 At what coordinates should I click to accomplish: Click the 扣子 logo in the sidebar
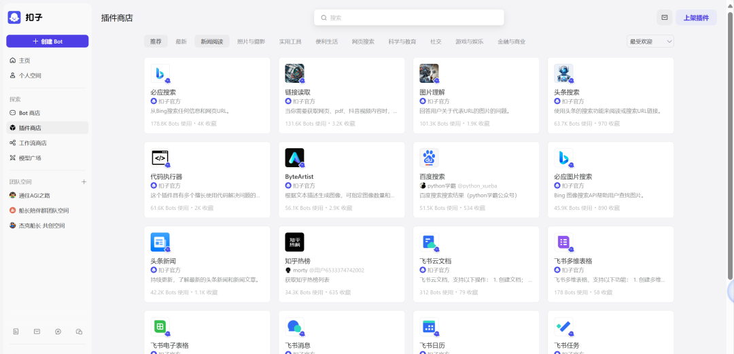click(x=15, y=18)
